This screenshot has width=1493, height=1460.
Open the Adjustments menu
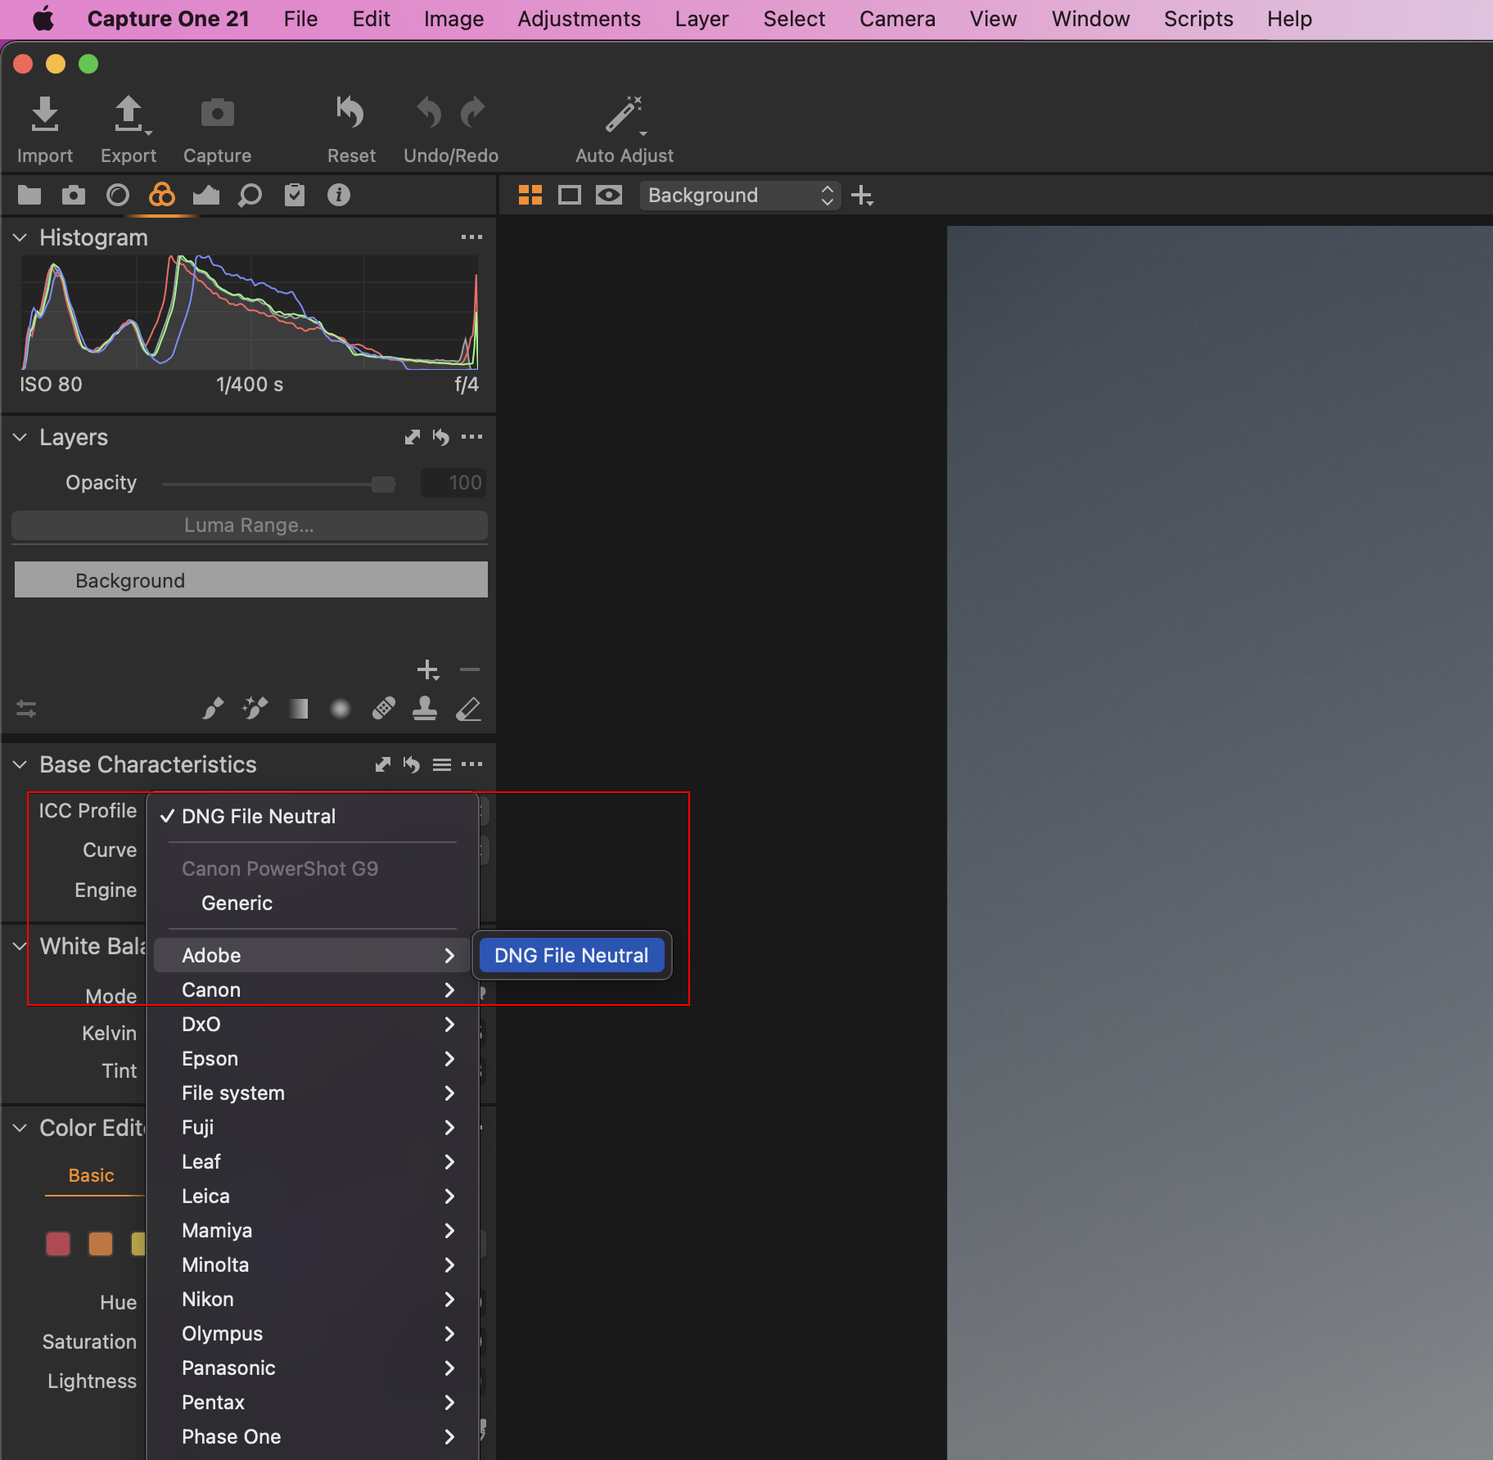[579, 19]
